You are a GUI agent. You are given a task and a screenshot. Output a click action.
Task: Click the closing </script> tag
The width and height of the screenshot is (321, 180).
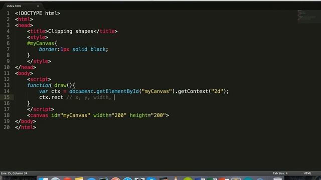pyautogui.click(x=41, y=109)
